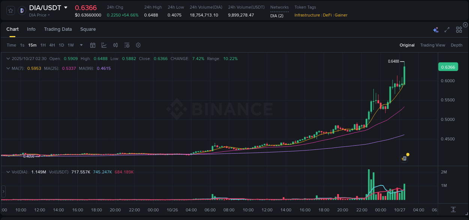Open the widgets layout grid icon
Screen dimensions: 469x220
[x=458, y=29]
